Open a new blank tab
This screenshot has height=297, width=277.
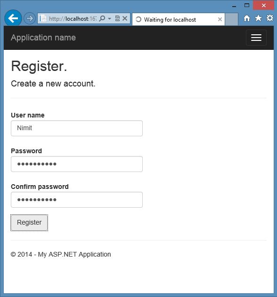[x=232, y=19]
